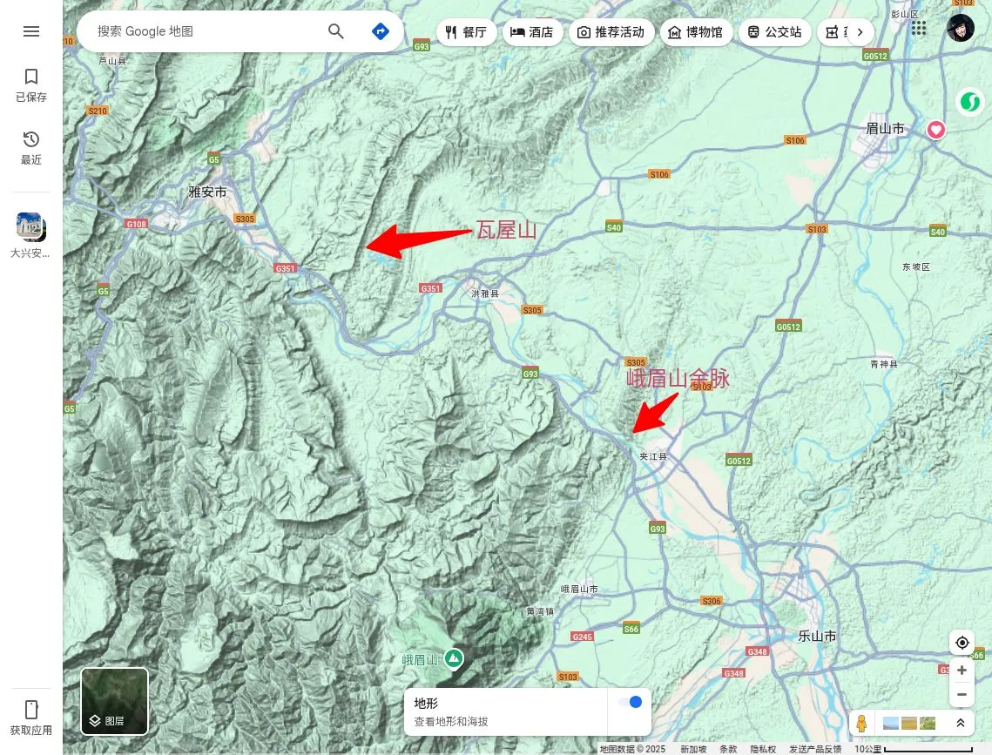Viewport: 992px width, 755px height.
Task: Click the search magnifier icon
Action: coord(336,31)
